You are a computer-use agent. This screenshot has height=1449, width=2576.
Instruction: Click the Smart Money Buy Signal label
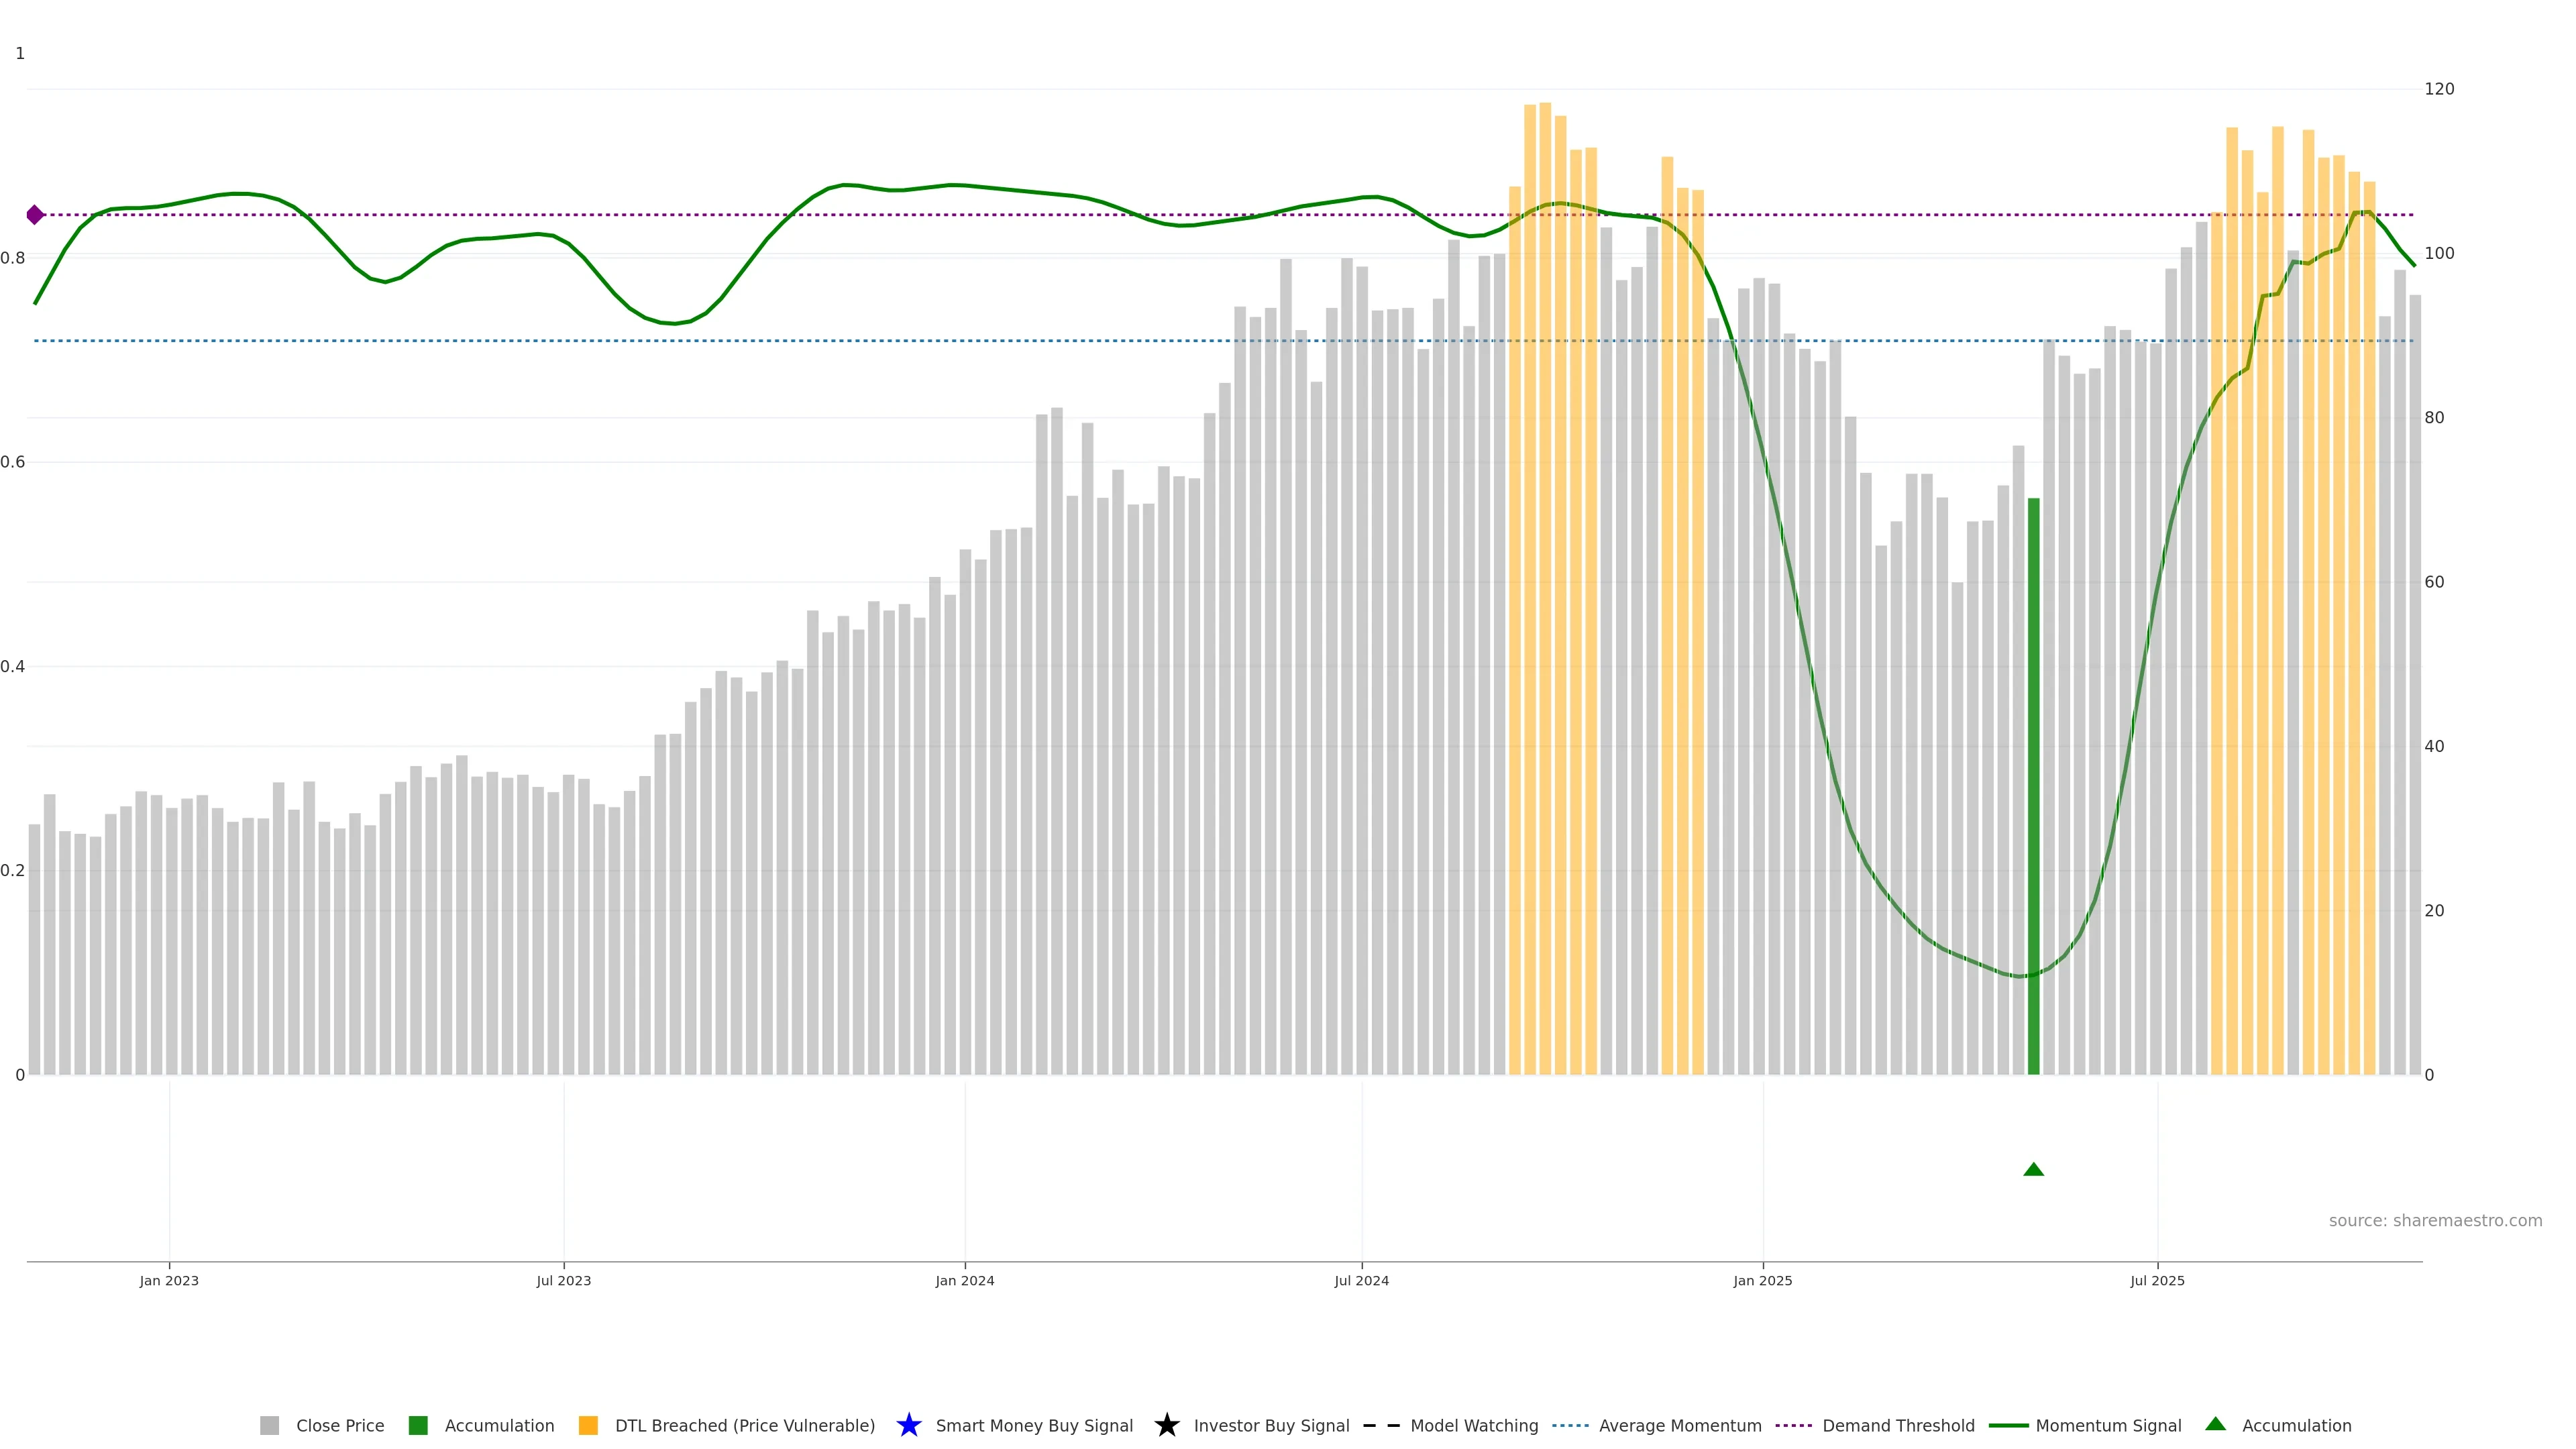coord(1034,1426)
